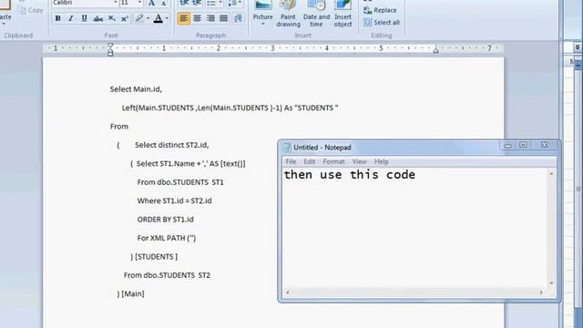
Task: Toggle Bold formatting in WordPad
Action: pos(57,18)
